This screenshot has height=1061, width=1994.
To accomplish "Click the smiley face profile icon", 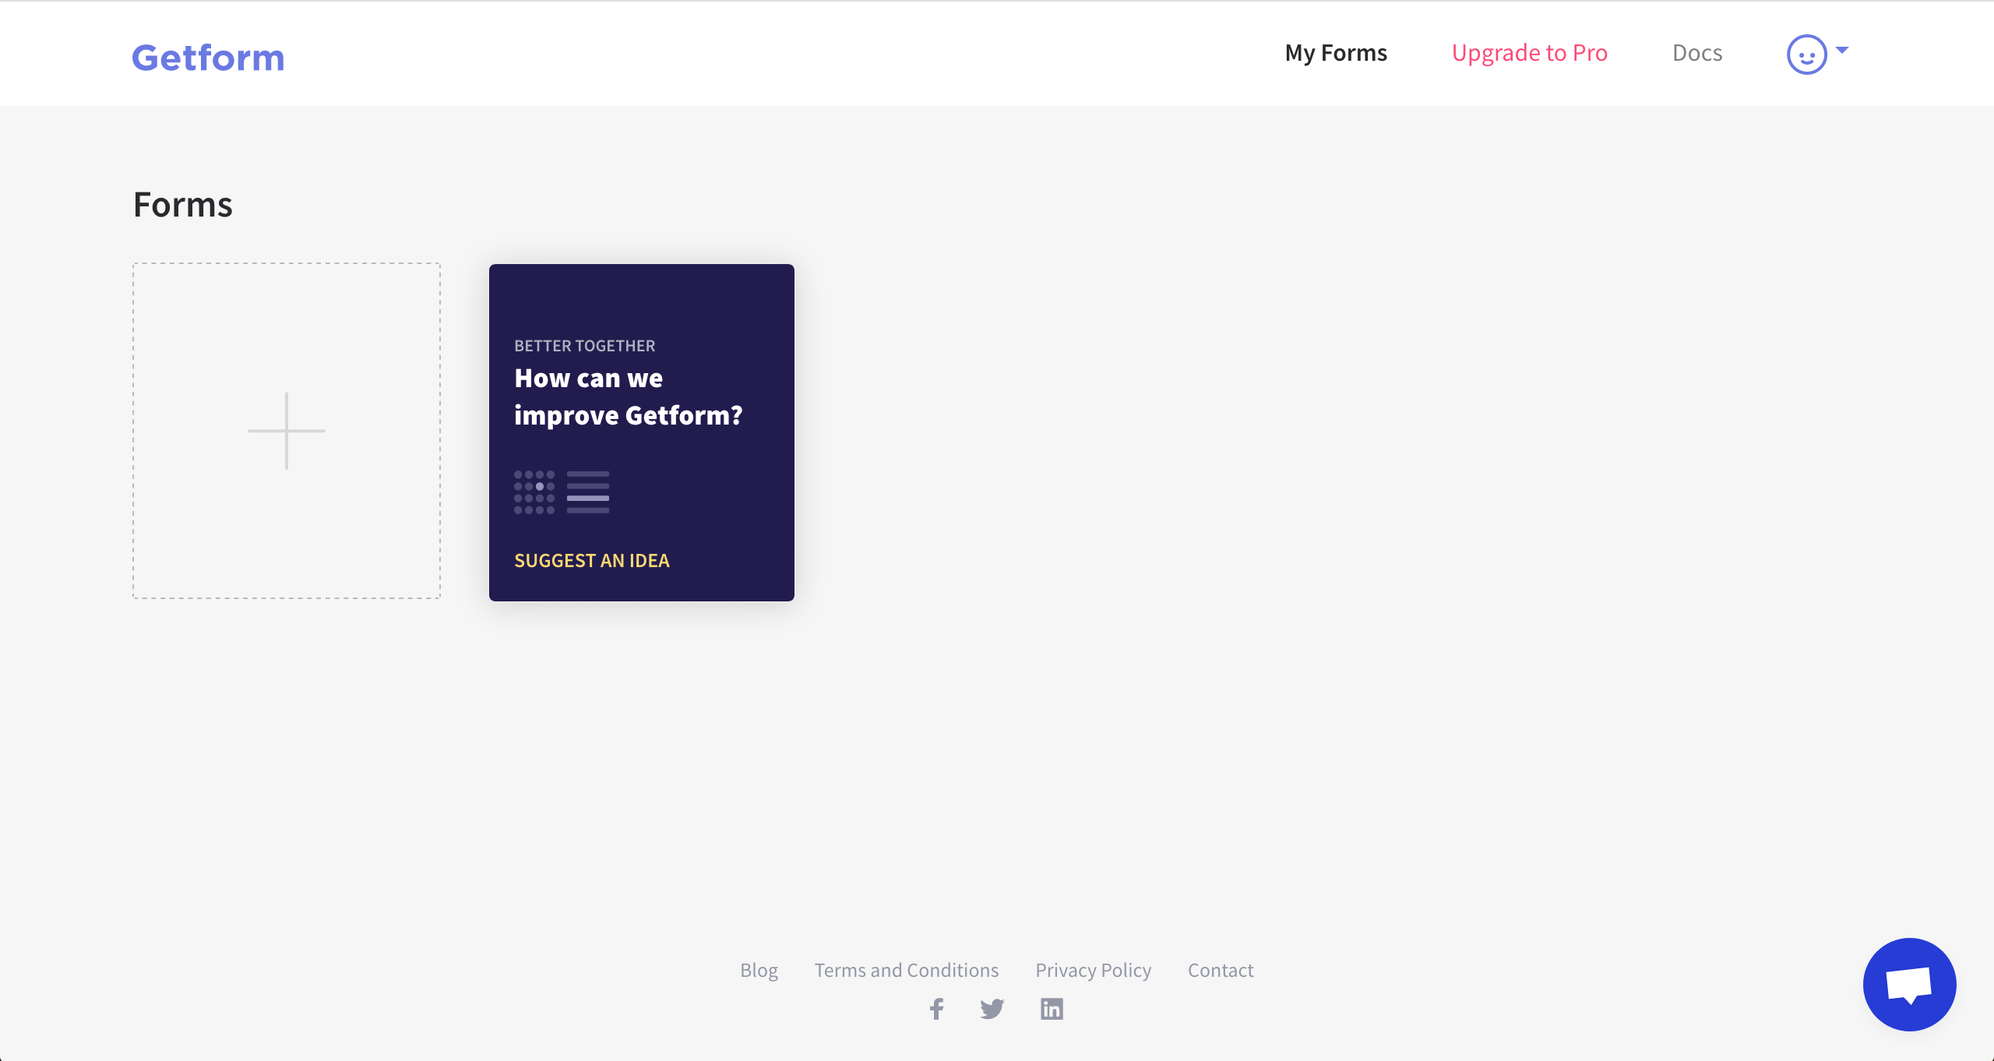I will coord(1807,54).
